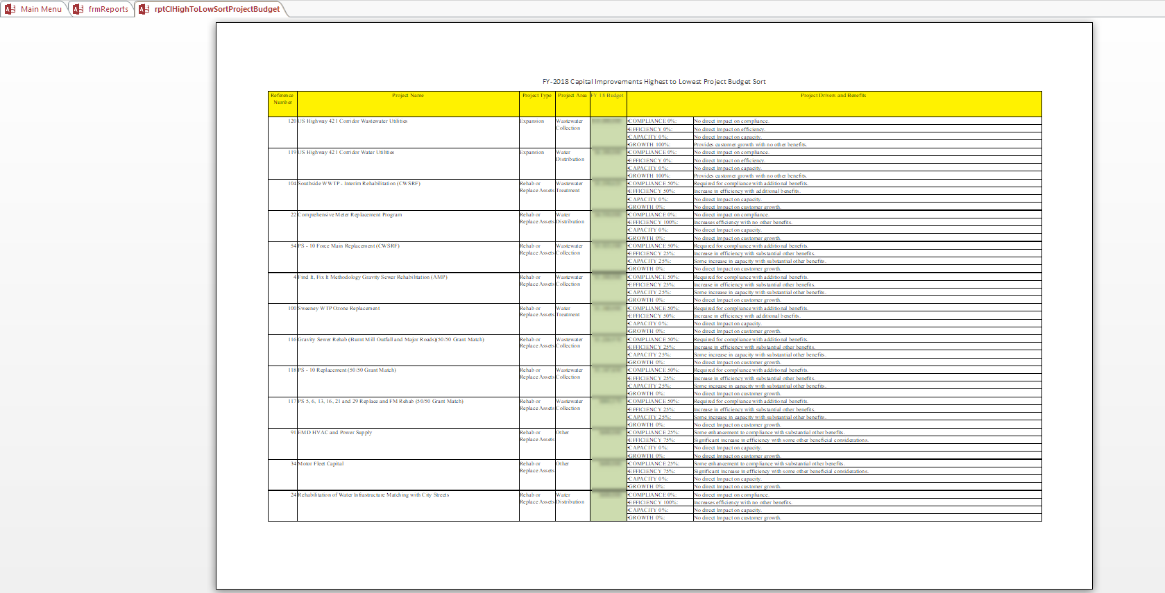Select 'Motor Fleet Capital' project name
1165x593 pixels.
pyautogui.click(x=321, y=464)
